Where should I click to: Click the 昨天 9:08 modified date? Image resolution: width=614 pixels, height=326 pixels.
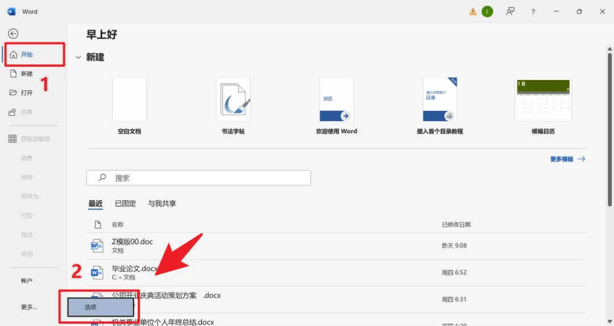point(454,246)
